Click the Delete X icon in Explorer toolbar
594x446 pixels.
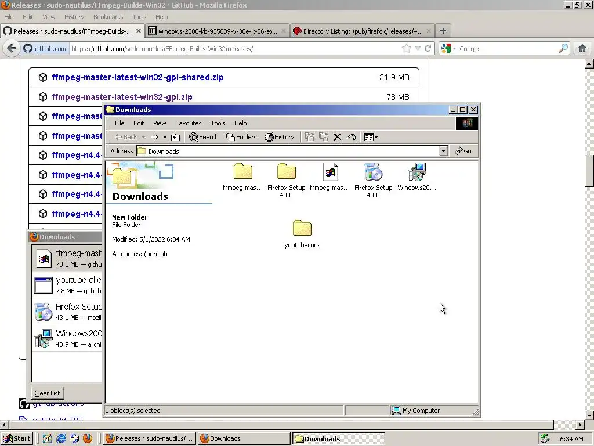(x=337, y=137)
